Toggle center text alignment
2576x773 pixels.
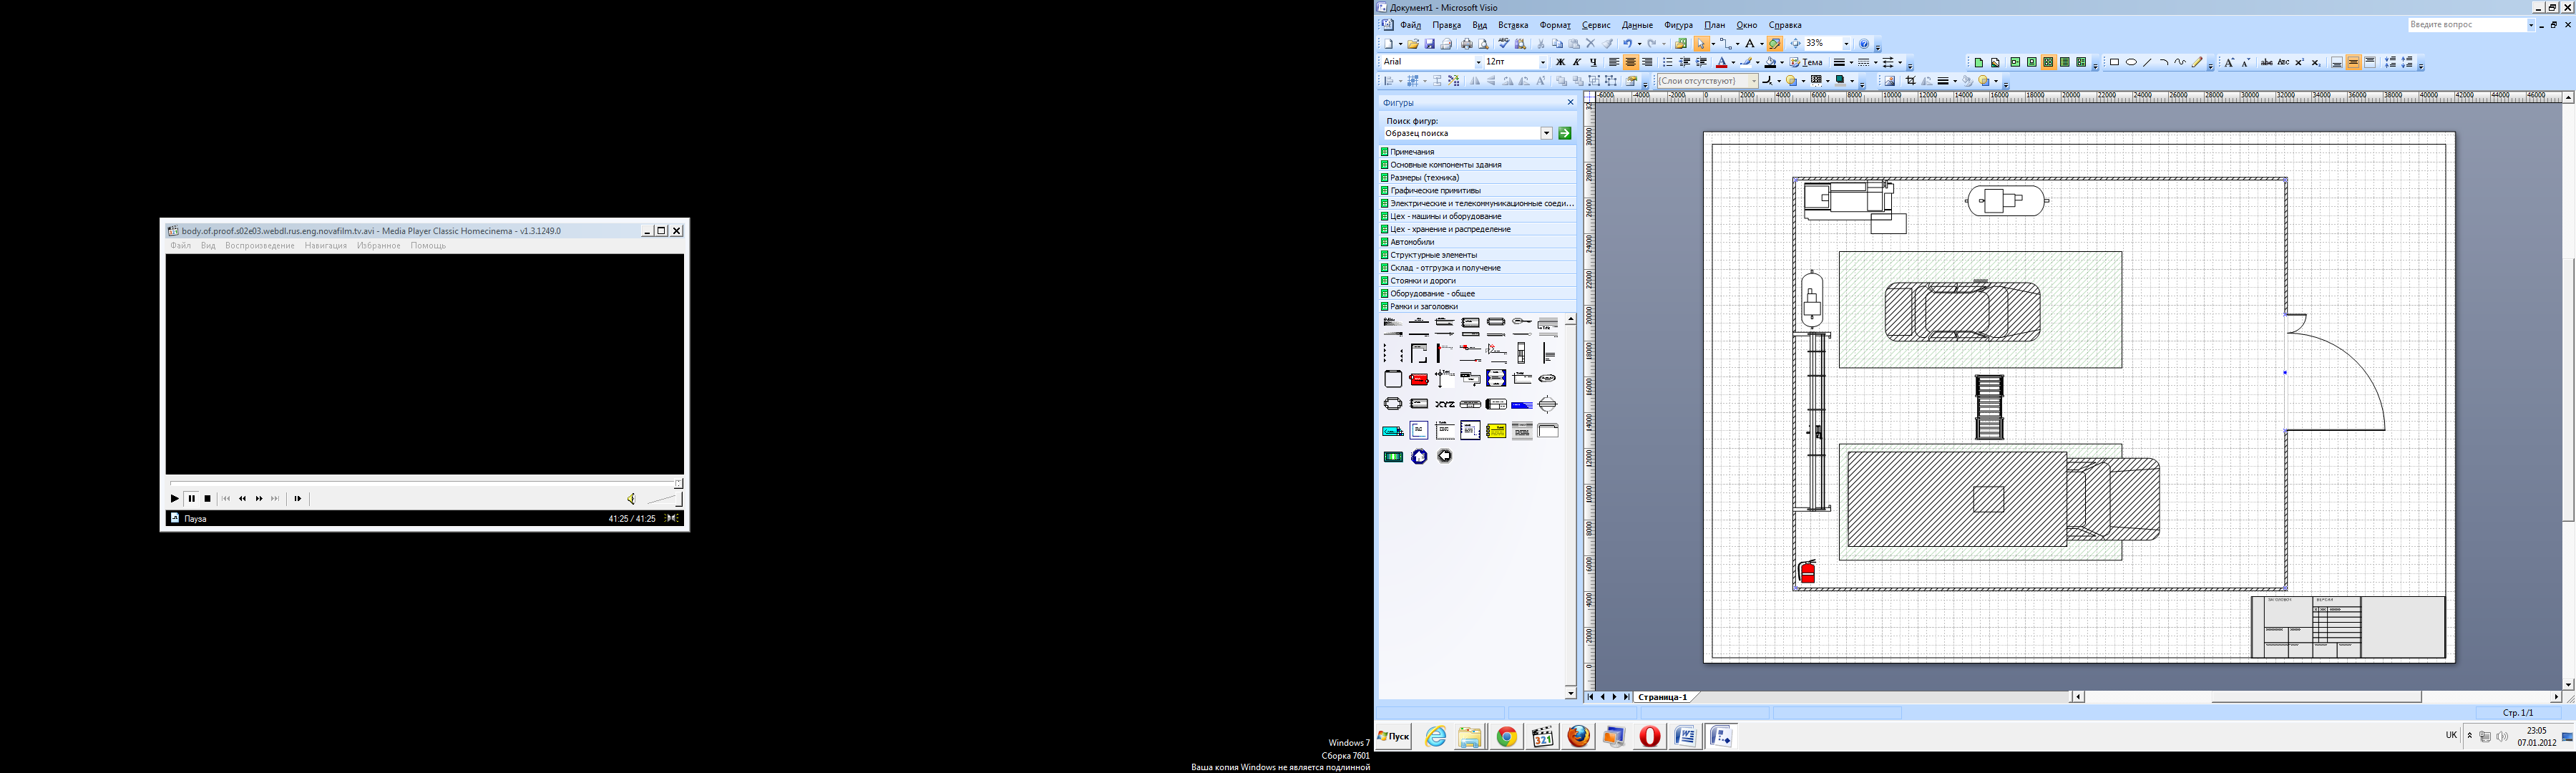click(x=1631, y=62)
